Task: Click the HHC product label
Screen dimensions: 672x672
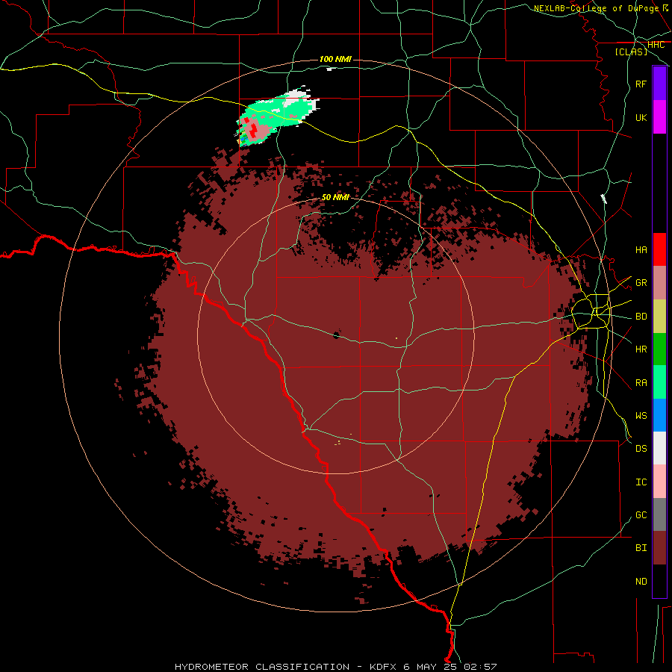Action: pos(656,45)
